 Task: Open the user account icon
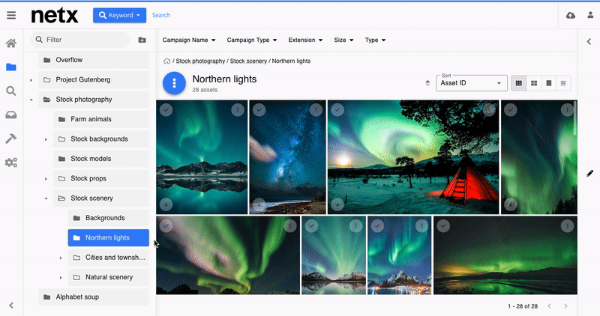[590, 15]
